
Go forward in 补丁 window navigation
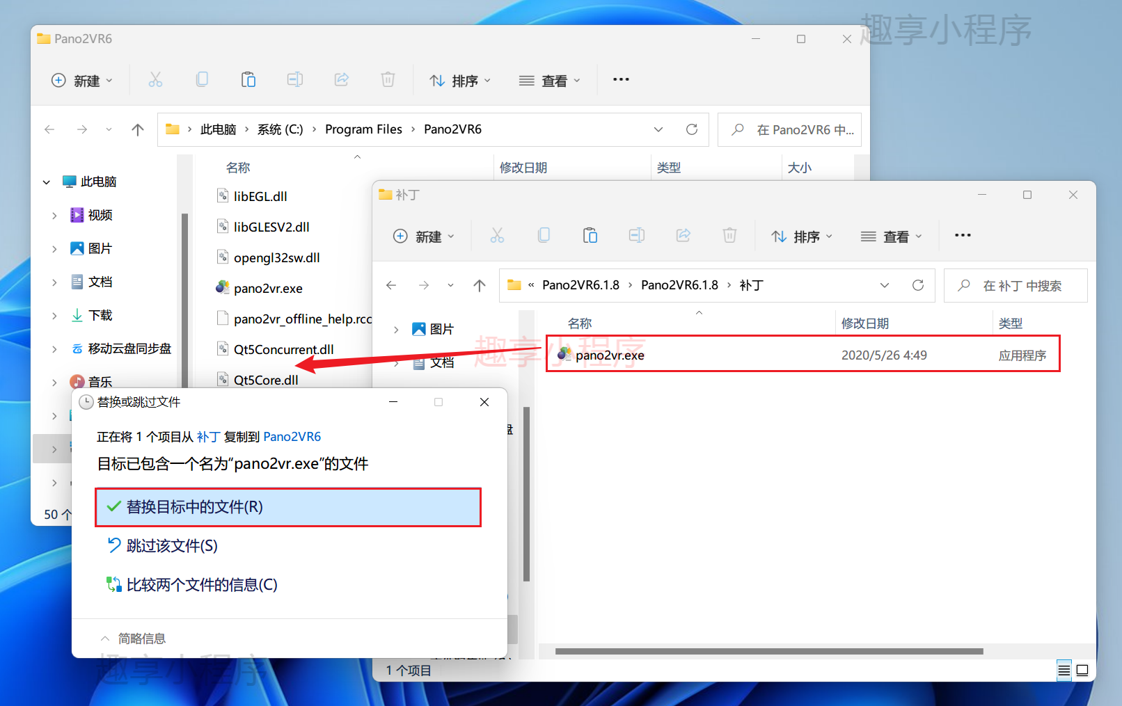pyautogui.click(x=424, y=285)
